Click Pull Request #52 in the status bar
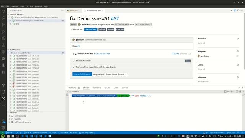The width and height of the screenshot is (245, 138). pos(87,133)
